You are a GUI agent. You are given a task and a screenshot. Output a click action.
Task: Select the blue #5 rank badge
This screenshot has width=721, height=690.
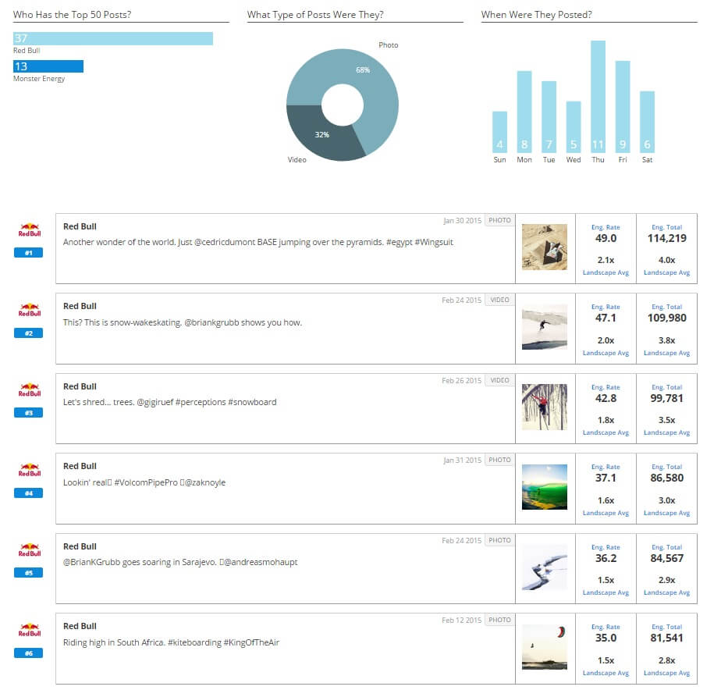29,573
